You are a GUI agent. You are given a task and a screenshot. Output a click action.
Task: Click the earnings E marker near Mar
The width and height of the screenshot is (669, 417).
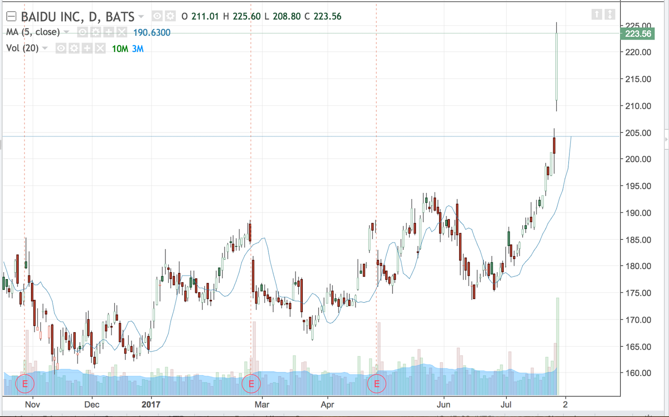click(x=251, y=384)
